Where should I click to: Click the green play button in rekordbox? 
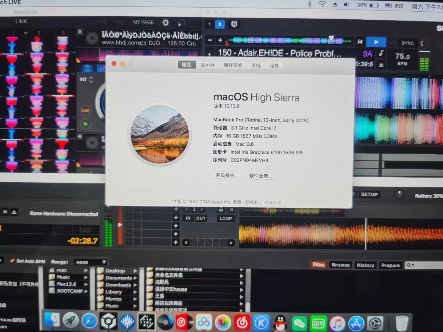coord(86,124)
